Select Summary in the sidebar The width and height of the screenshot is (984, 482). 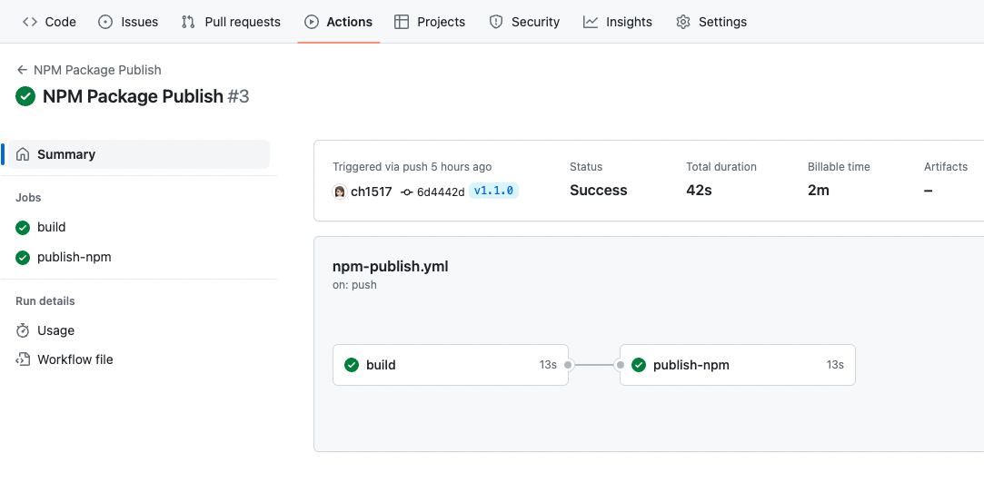139,154
